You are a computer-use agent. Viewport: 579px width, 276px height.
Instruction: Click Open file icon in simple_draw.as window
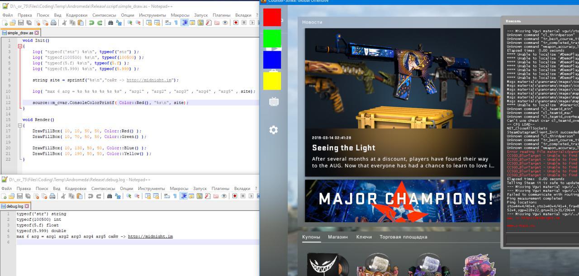(x=13, y=23)
